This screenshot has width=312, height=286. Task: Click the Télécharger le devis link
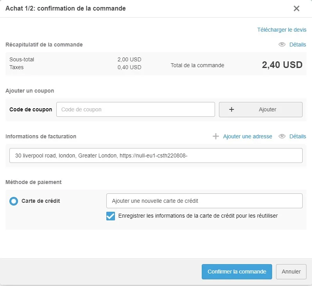282,30
